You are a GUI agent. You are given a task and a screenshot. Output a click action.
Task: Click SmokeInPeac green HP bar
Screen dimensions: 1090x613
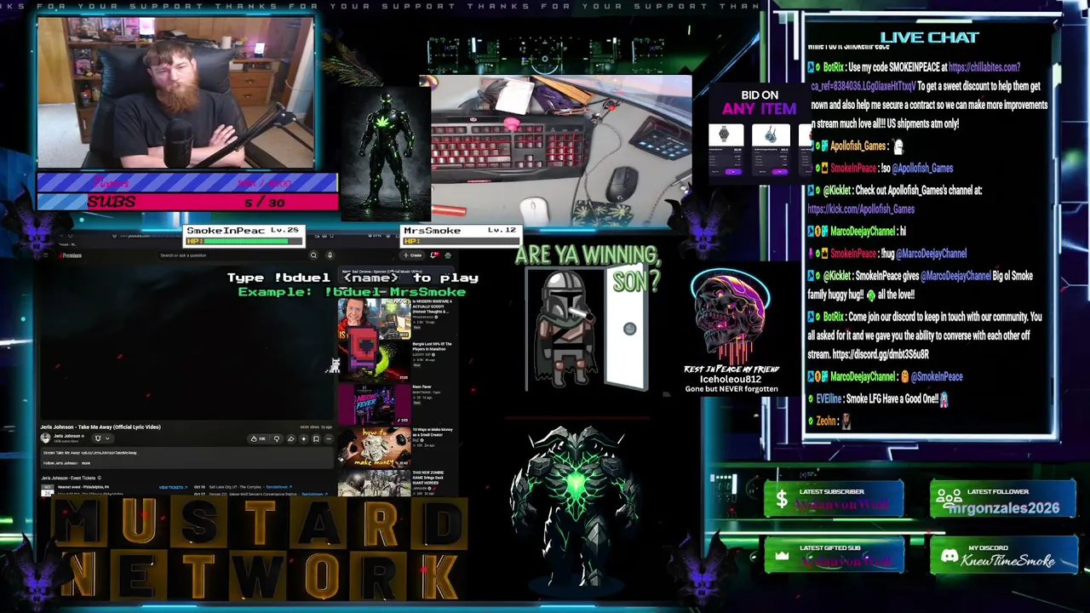tap(245, 242)
